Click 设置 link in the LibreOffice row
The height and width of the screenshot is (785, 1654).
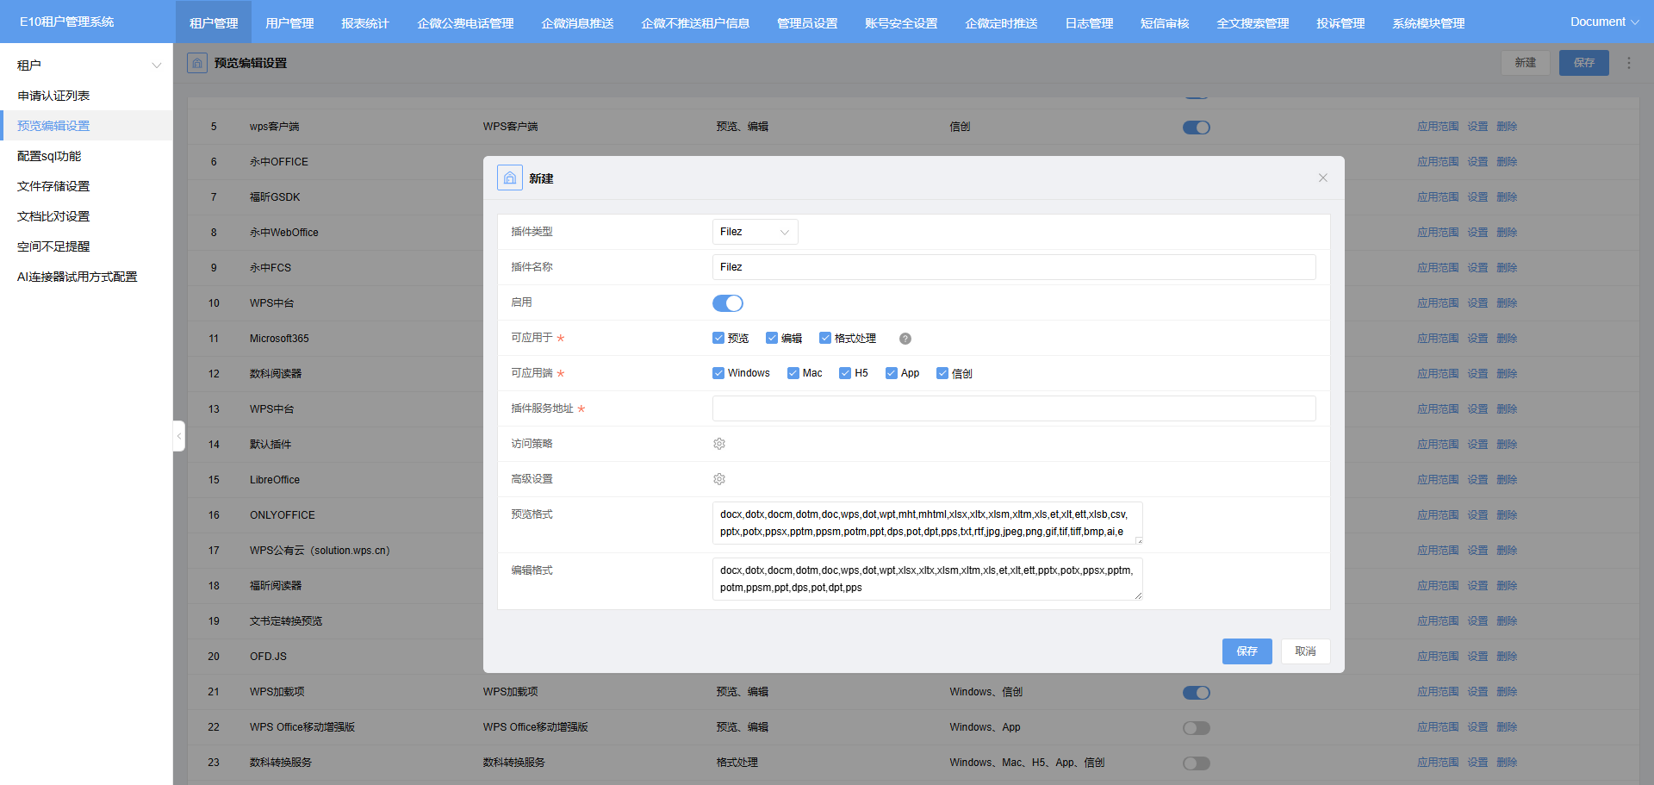1478,480
